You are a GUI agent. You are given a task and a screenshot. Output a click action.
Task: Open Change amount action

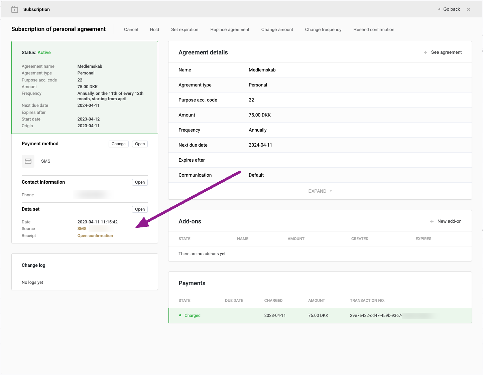point(277,29)
